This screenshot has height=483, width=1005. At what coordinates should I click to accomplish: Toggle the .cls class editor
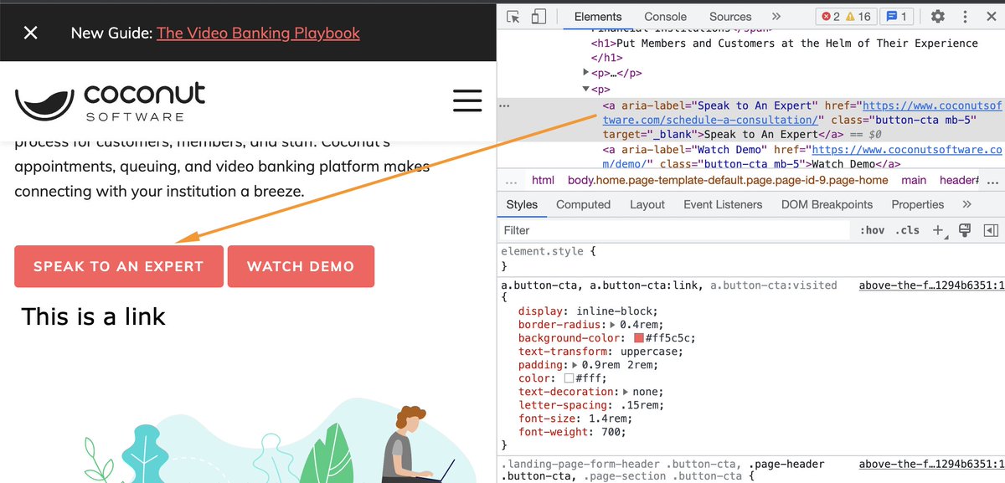(907, 230)
